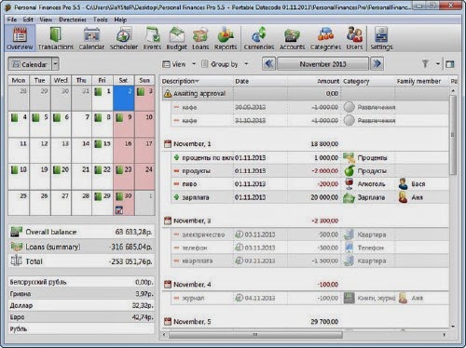The height and width of the screenshot is (348, 466).
Task: Select the журнал transaction row
Action: point(309,298)
